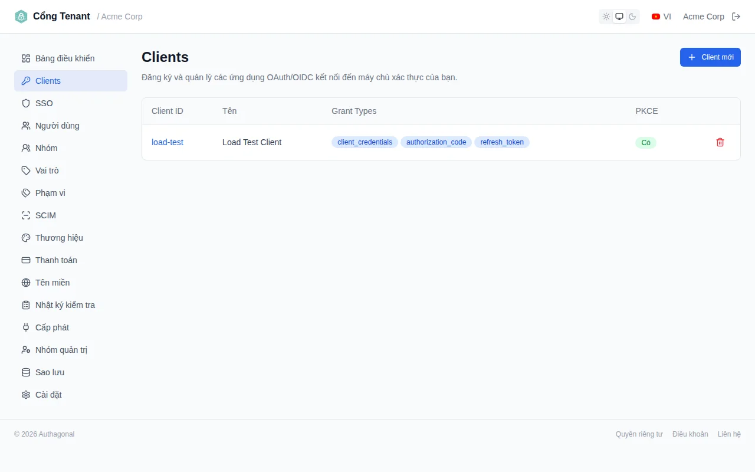Screen dimensions: 755x472
Task: Click the authorization_code grant badge
Action: tap(436, 142)
